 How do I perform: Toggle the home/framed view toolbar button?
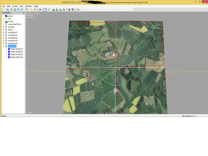point(45,10)
